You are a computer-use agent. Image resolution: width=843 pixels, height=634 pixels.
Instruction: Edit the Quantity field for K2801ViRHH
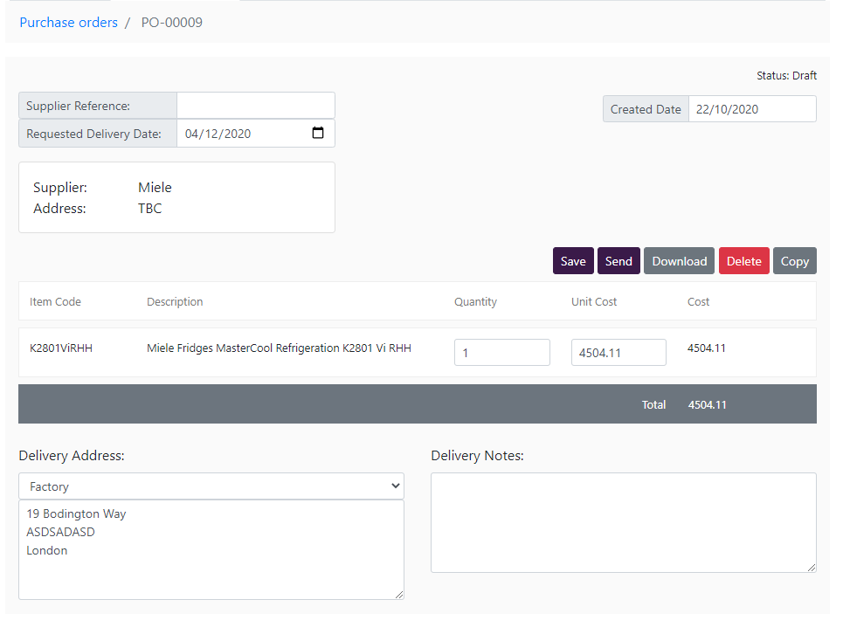coord(502,353)
